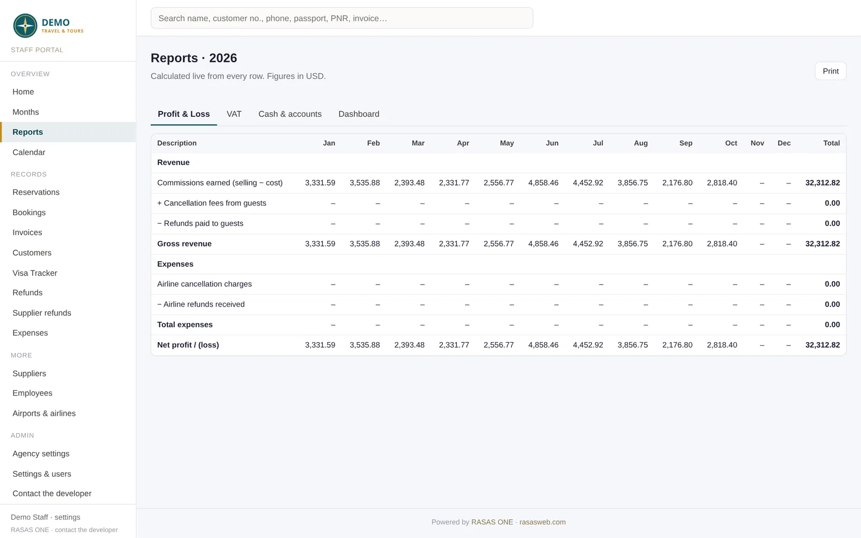Open the settings link beside Demo Staff

click(67, 517)
